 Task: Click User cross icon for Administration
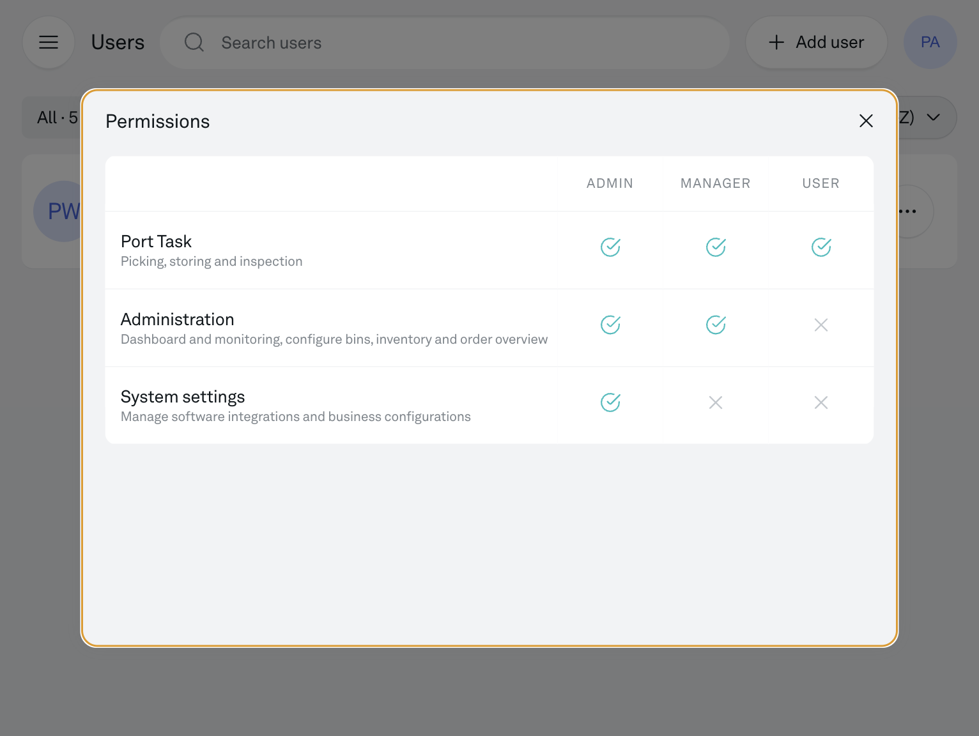tap(821, 325)
